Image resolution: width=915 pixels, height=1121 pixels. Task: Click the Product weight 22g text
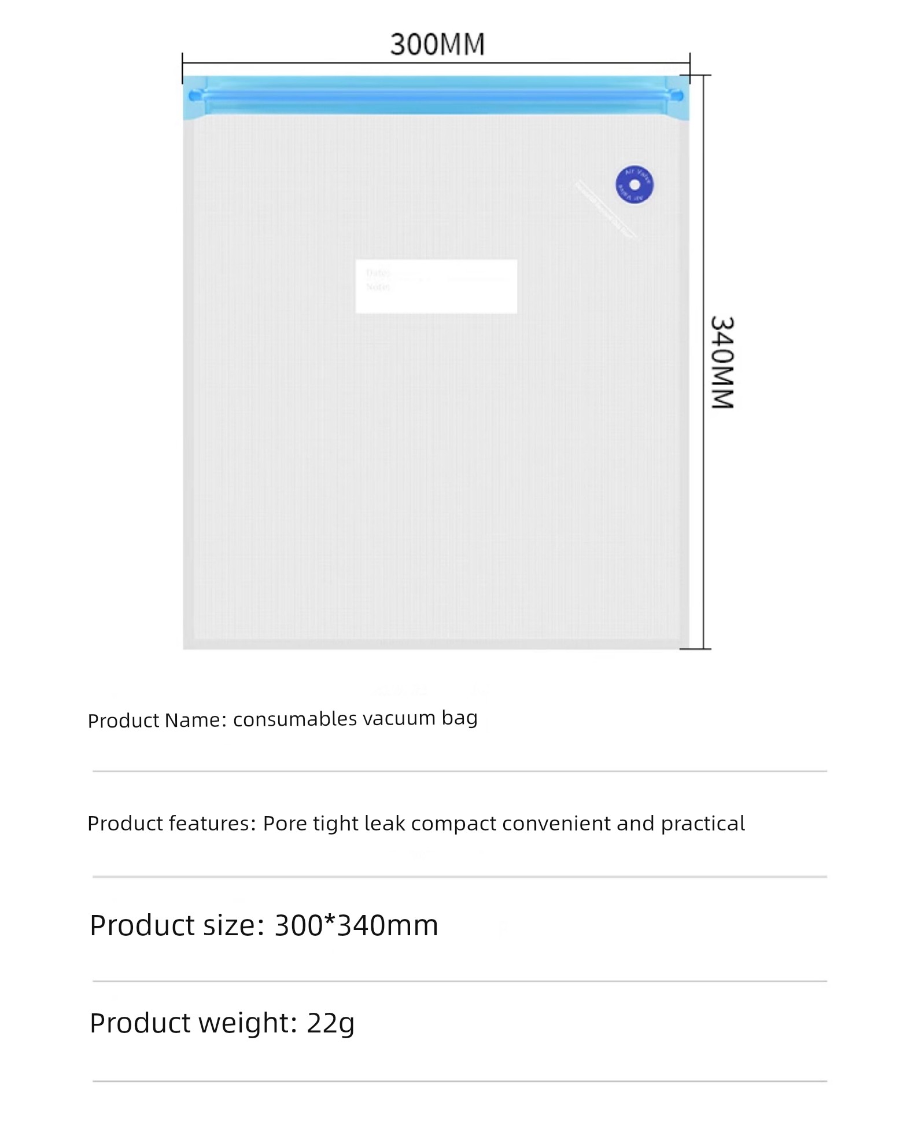pos(222,1023)
